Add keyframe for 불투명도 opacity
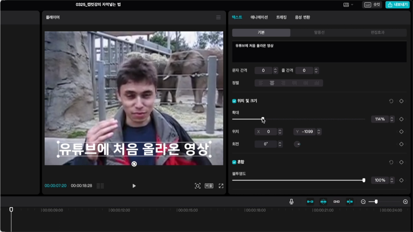The height and width of the screenshot is (232, 413). pos(401,180)
